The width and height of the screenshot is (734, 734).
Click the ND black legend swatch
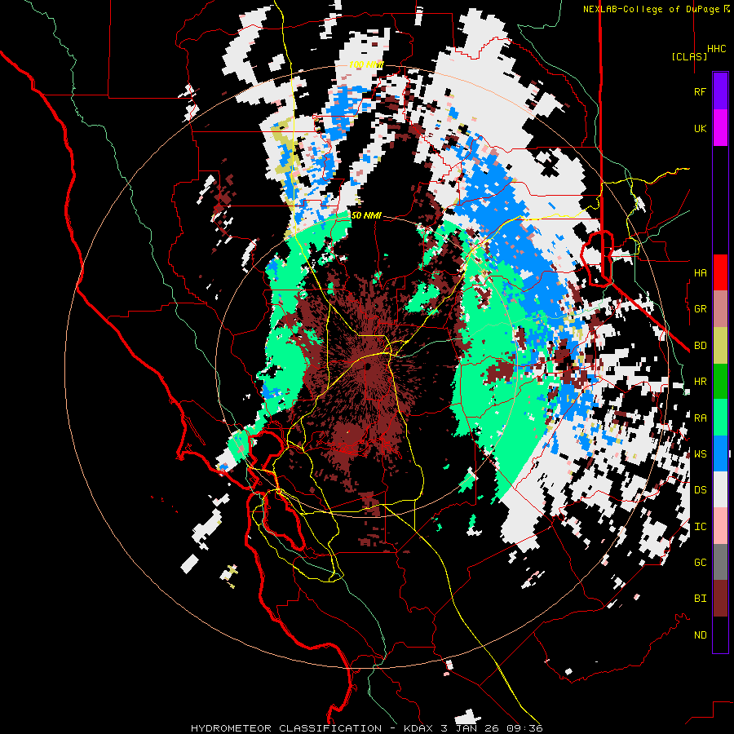720,635
